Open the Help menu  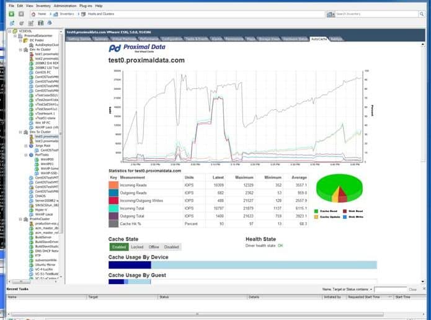(x=99, y=6)
